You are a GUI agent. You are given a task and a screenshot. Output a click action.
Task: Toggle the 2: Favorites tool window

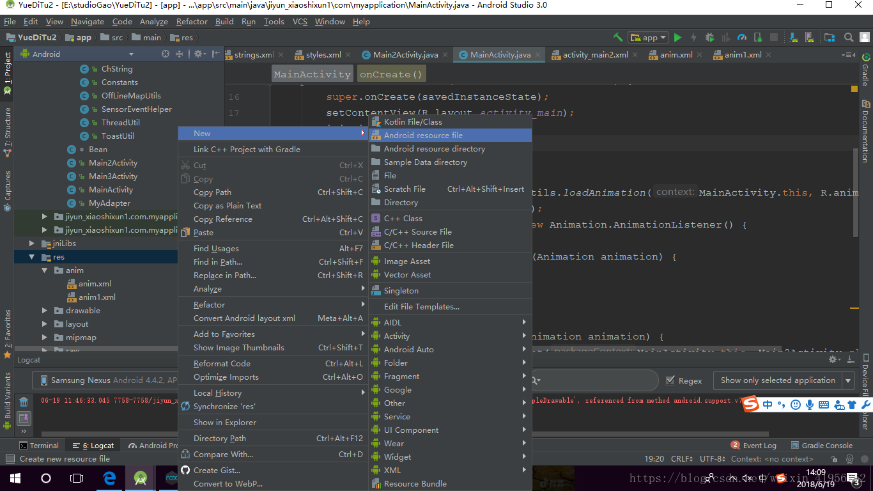click(x=8, y=333)
